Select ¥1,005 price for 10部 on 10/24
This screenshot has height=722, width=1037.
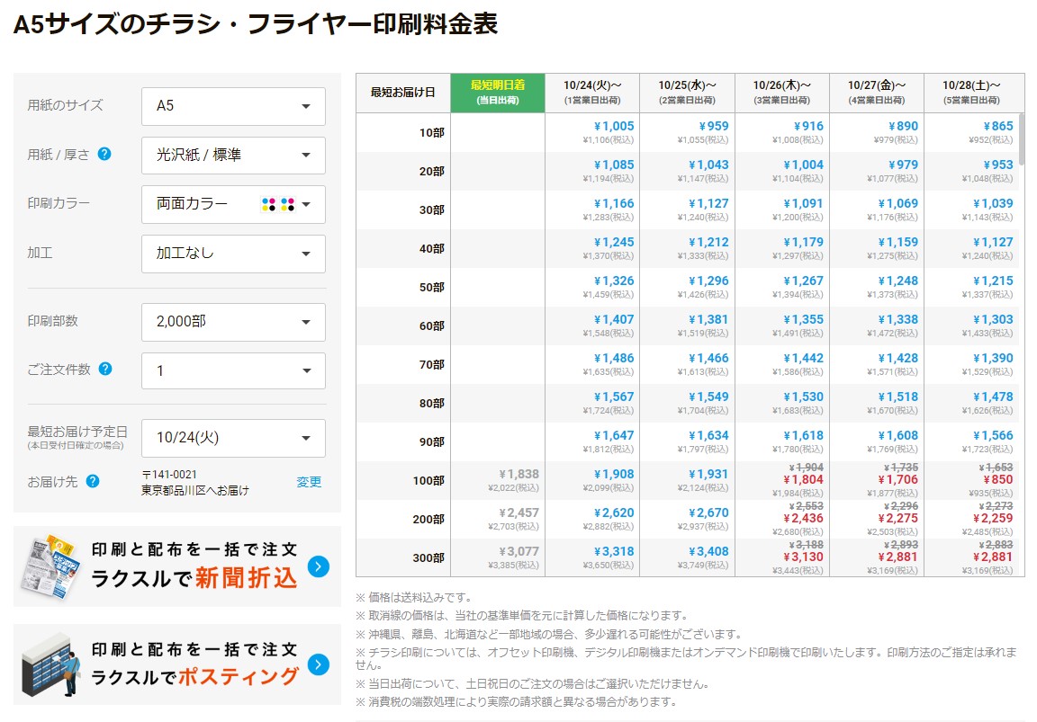coord(613,127)
